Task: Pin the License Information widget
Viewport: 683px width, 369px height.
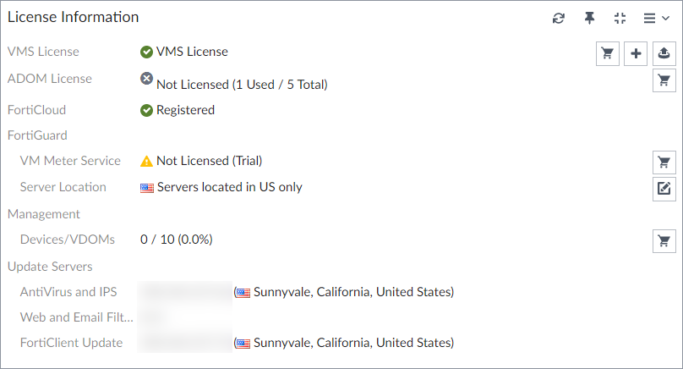Action: 589,18
